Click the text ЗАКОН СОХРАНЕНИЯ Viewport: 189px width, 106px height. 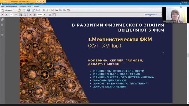110,87
